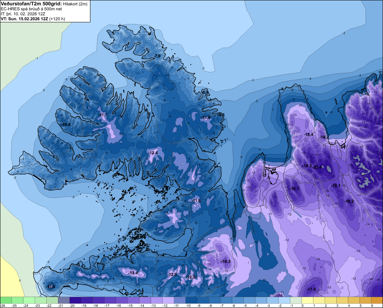The image size is (383, 308).
Task: Click the gray-blue legend swatch between -21 and -20
Action: 64,300
